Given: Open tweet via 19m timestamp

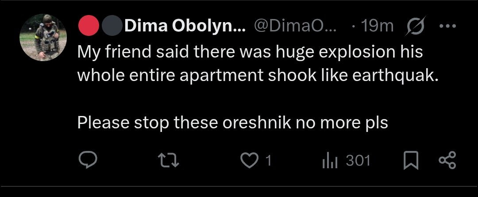Looking at the screenshot, I should 377,27.
